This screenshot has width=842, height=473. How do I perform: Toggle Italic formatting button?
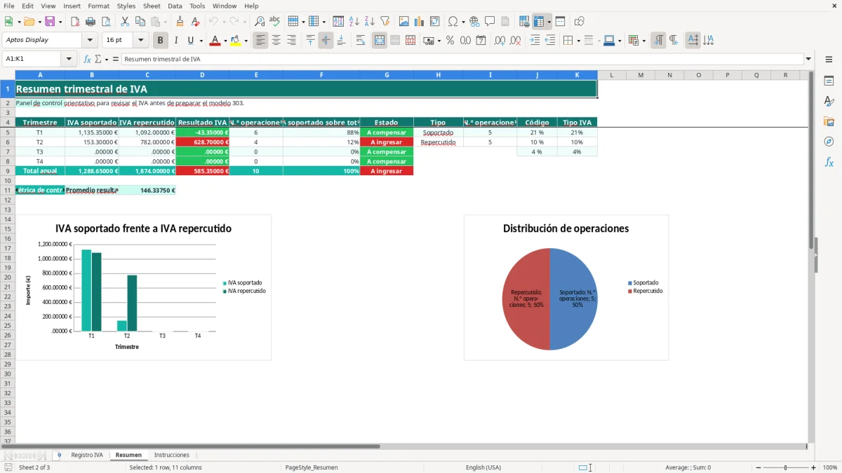pyautogui.click(x=175, y=41)
